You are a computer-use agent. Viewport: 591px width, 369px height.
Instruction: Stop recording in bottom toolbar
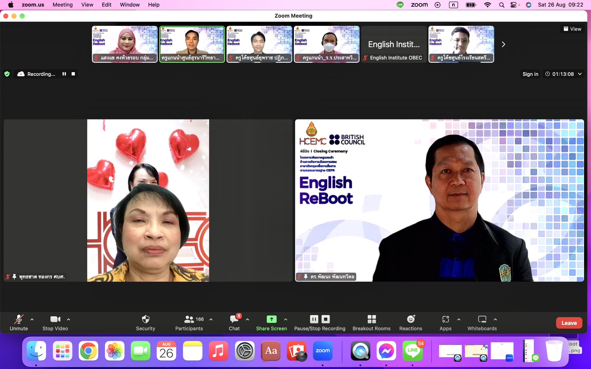tap(326, 319)
